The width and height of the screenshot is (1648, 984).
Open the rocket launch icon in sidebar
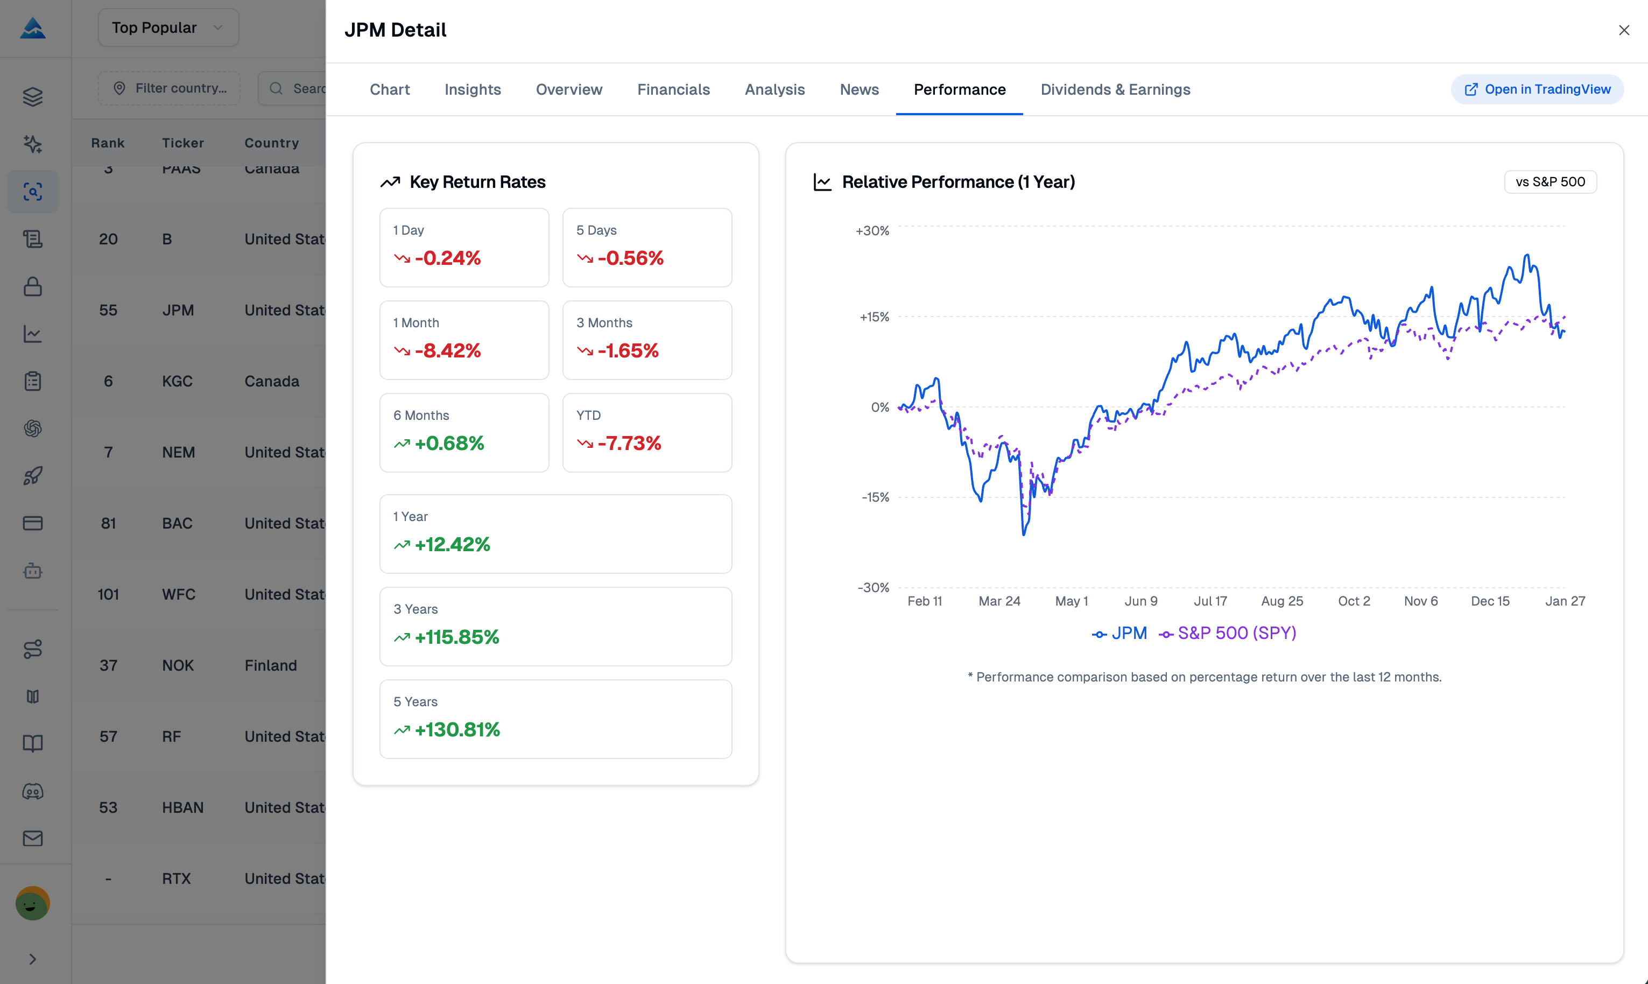tap(32, 475)
